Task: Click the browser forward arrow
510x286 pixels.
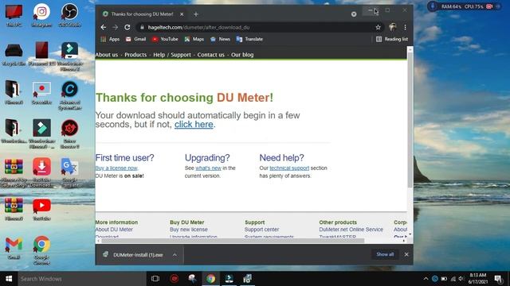Action: pyautogui.click(x=115, y=28)
